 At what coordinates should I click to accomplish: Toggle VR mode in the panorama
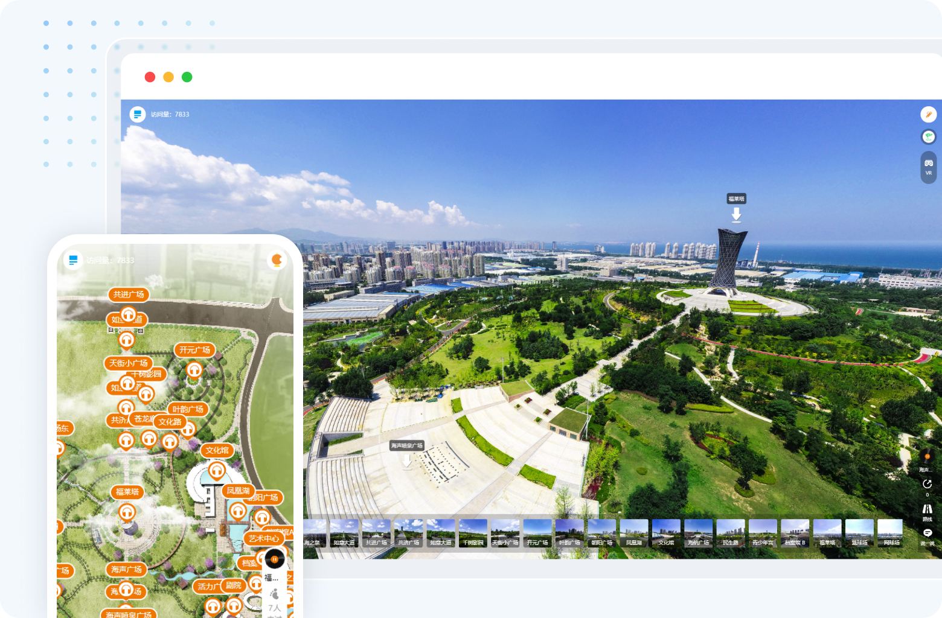(928, 167)
